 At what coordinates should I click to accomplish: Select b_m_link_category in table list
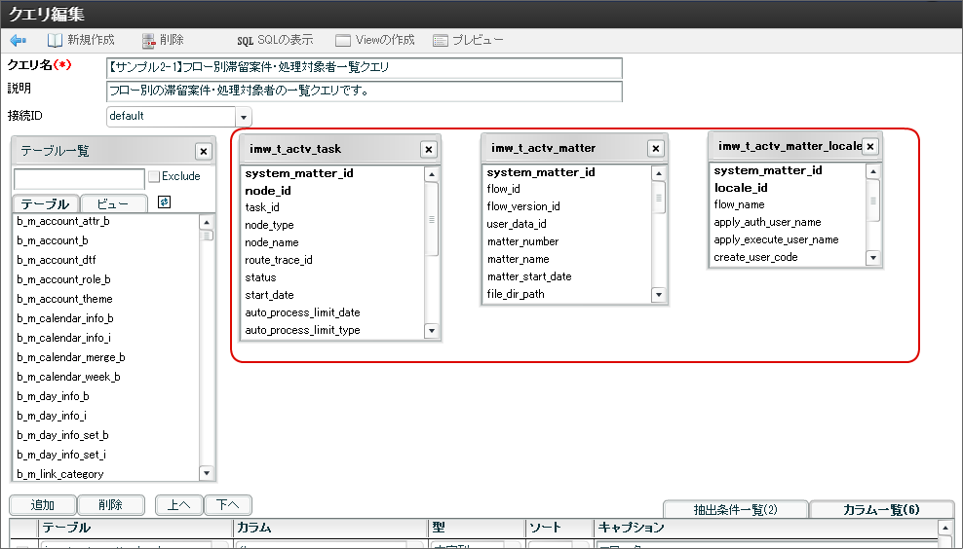[60, 474]
